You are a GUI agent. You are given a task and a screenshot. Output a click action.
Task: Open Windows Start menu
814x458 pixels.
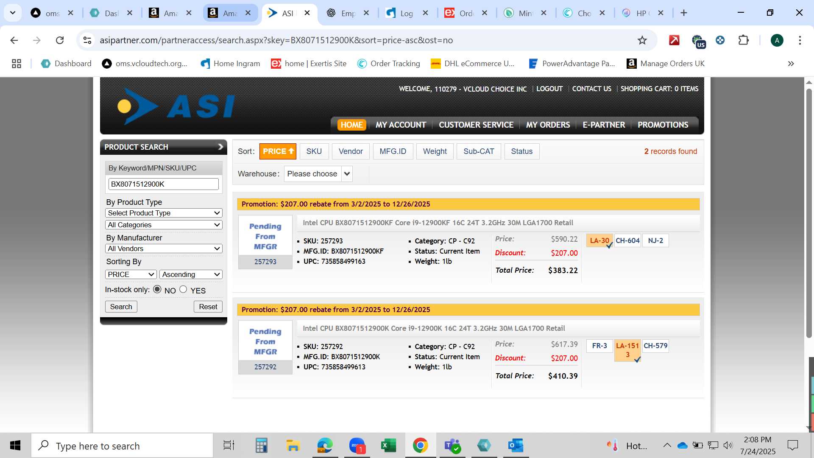[15, 446]
